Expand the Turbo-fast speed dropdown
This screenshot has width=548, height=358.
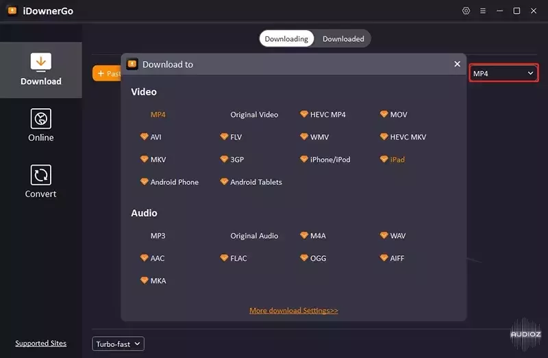click(118, 344)
